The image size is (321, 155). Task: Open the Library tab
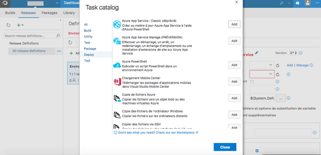(69, 13)
